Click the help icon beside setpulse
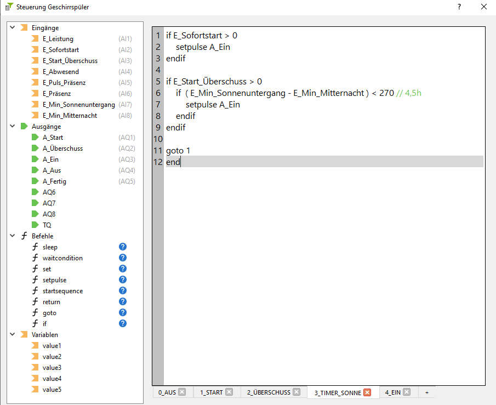This screenshot has width=496, height=405. pyautogui.click(x=123, y=280)
